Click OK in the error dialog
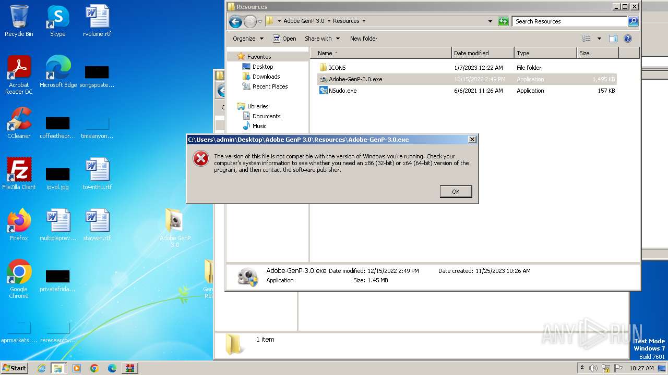The height and width of the screenshot is (375, 668). 456,192
